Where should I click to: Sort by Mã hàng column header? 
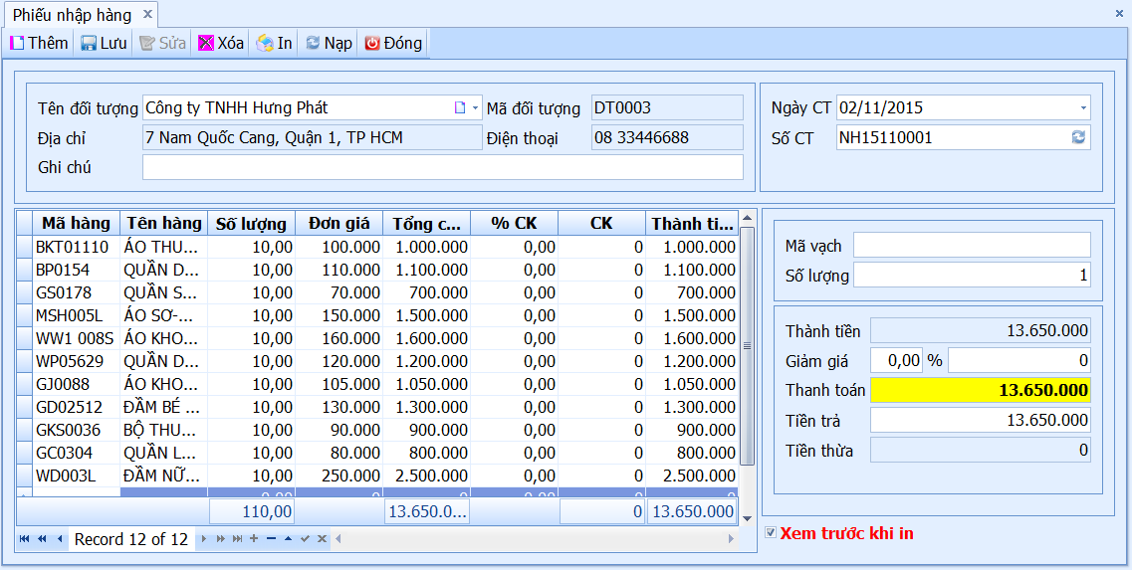tap(76, 223)
